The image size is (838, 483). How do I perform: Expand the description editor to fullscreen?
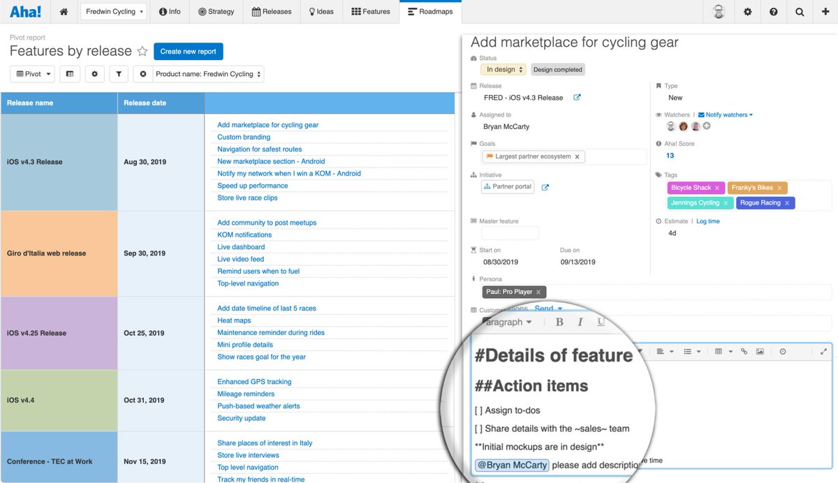[x=823, y=352]
